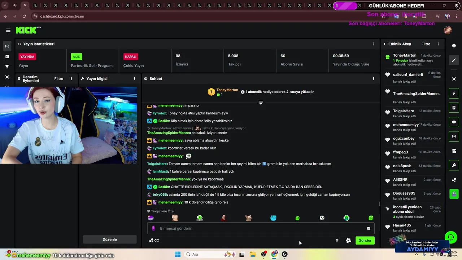This screenshot has width=462, height=260.
Task: Toggle the chat bubble panel button
Action: pyautogui.click(x=454, y=122)
